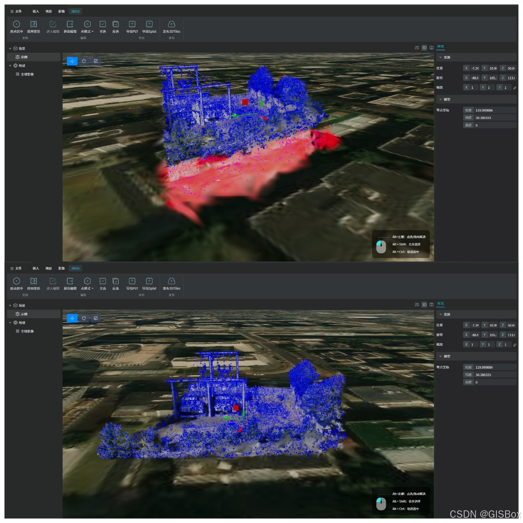The image size is (523, 523).
Task: Select rotate gizmo tool in lower viewport
Action: pos(84,318)
